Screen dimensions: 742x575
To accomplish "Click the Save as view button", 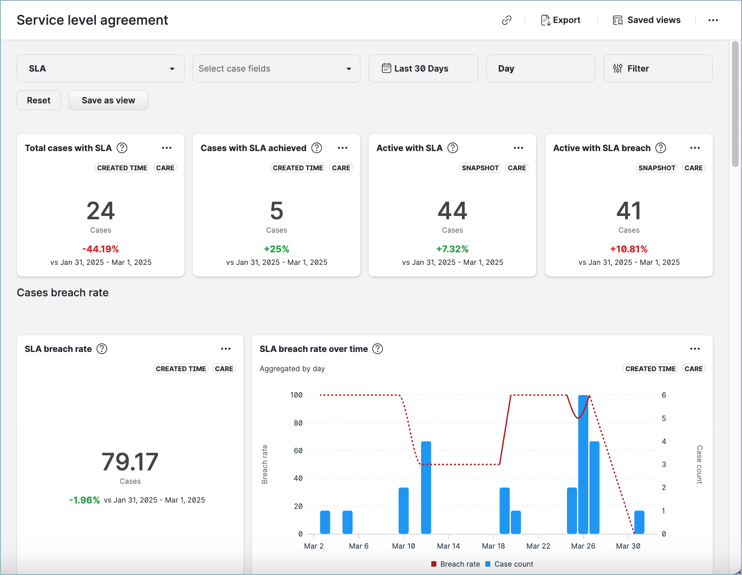I will tap(108, 100).
